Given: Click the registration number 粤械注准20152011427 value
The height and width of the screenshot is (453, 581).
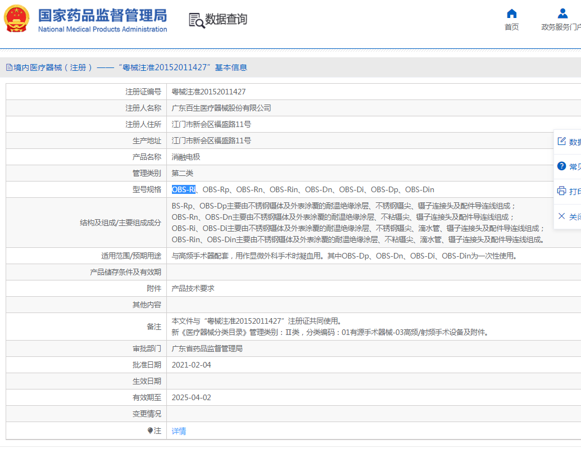Looking at the screenshot, I should (x=208, y=92).
